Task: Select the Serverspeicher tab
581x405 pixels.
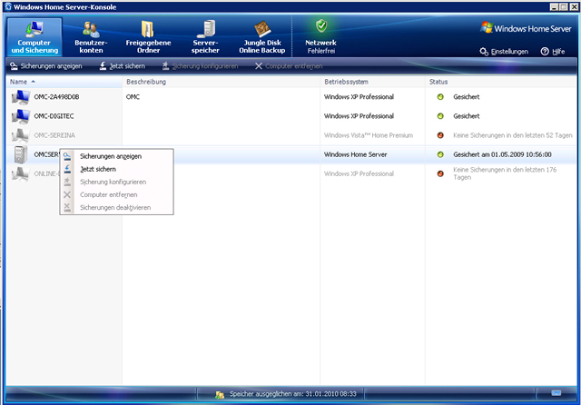Action: (x=205, y=37)
